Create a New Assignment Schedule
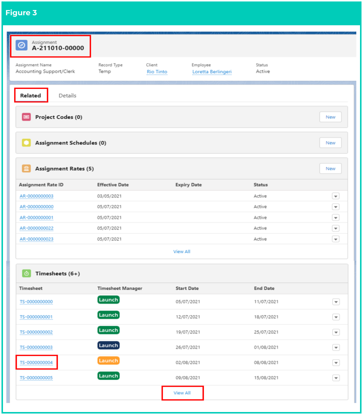 pyautogui.click(x=330, y=143)
